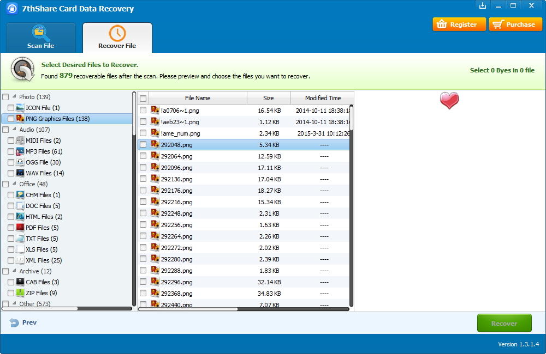The height and width of the screenshot is (354, 546).
Task: Click the file list vertical scrollbar
Action: click(x=351, y=206)
